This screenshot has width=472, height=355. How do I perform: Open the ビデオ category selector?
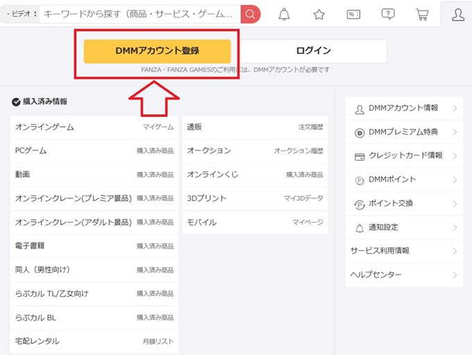click(21, 14)
